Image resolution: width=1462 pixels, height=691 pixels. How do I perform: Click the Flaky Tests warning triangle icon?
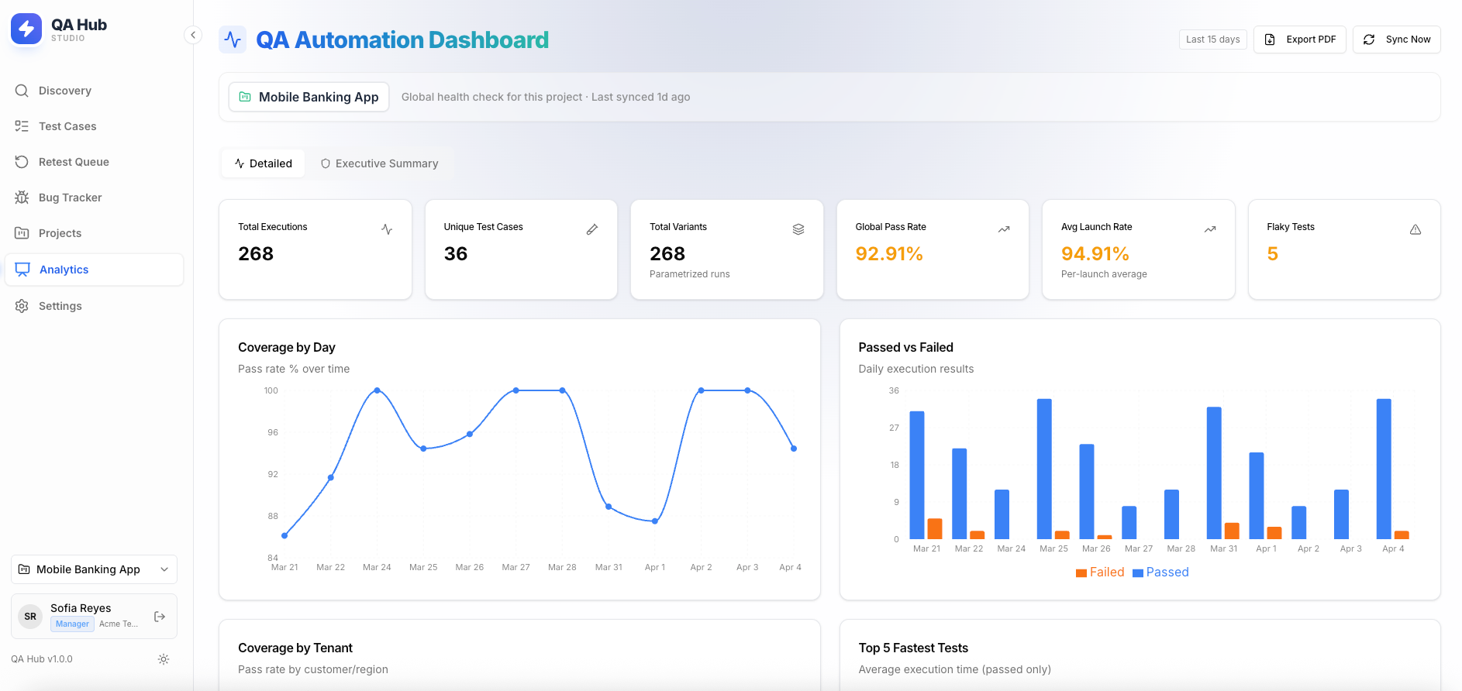point(1415,229)
